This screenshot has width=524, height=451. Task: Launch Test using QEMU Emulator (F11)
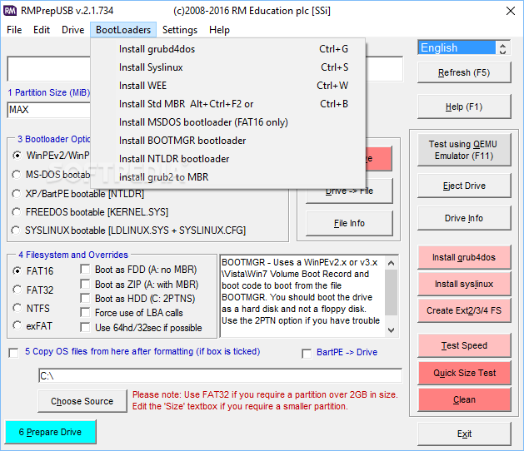pos(464,150)
